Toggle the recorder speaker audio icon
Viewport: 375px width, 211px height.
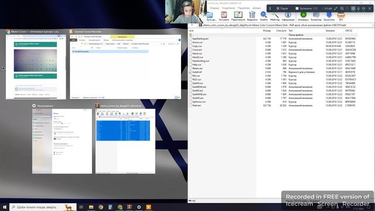363,8
